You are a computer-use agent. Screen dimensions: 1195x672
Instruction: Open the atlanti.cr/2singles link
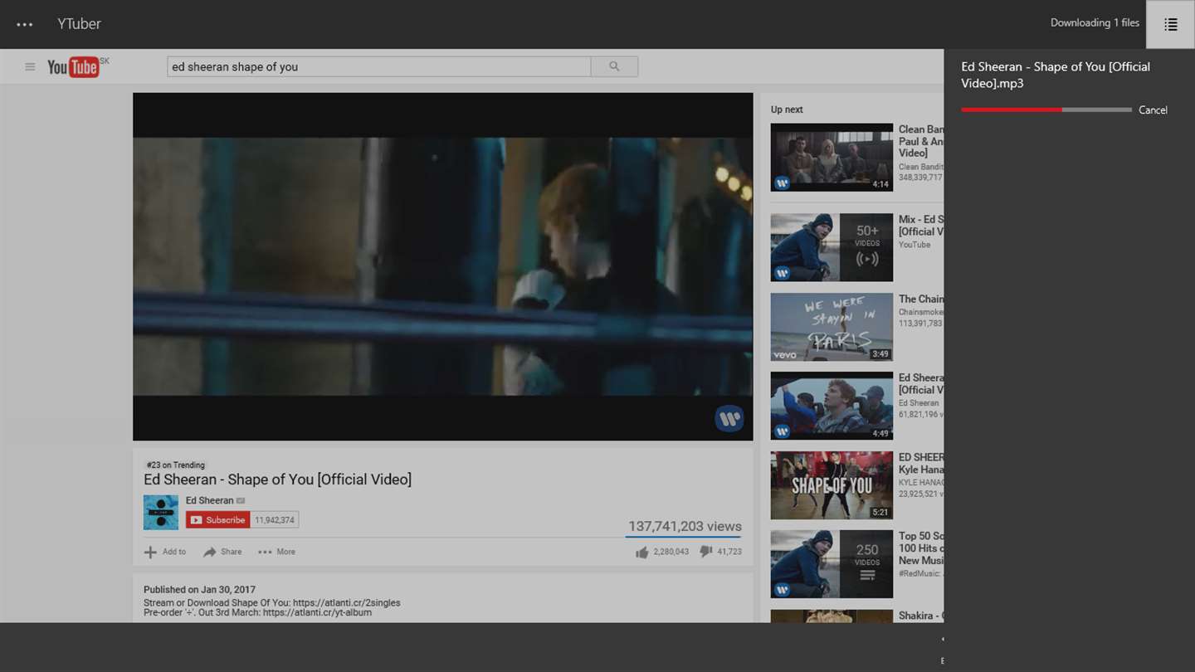point(347,602)
